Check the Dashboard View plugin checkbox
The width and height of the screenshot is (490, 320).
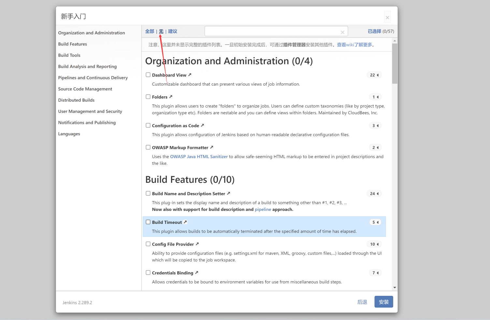point(148,75)
